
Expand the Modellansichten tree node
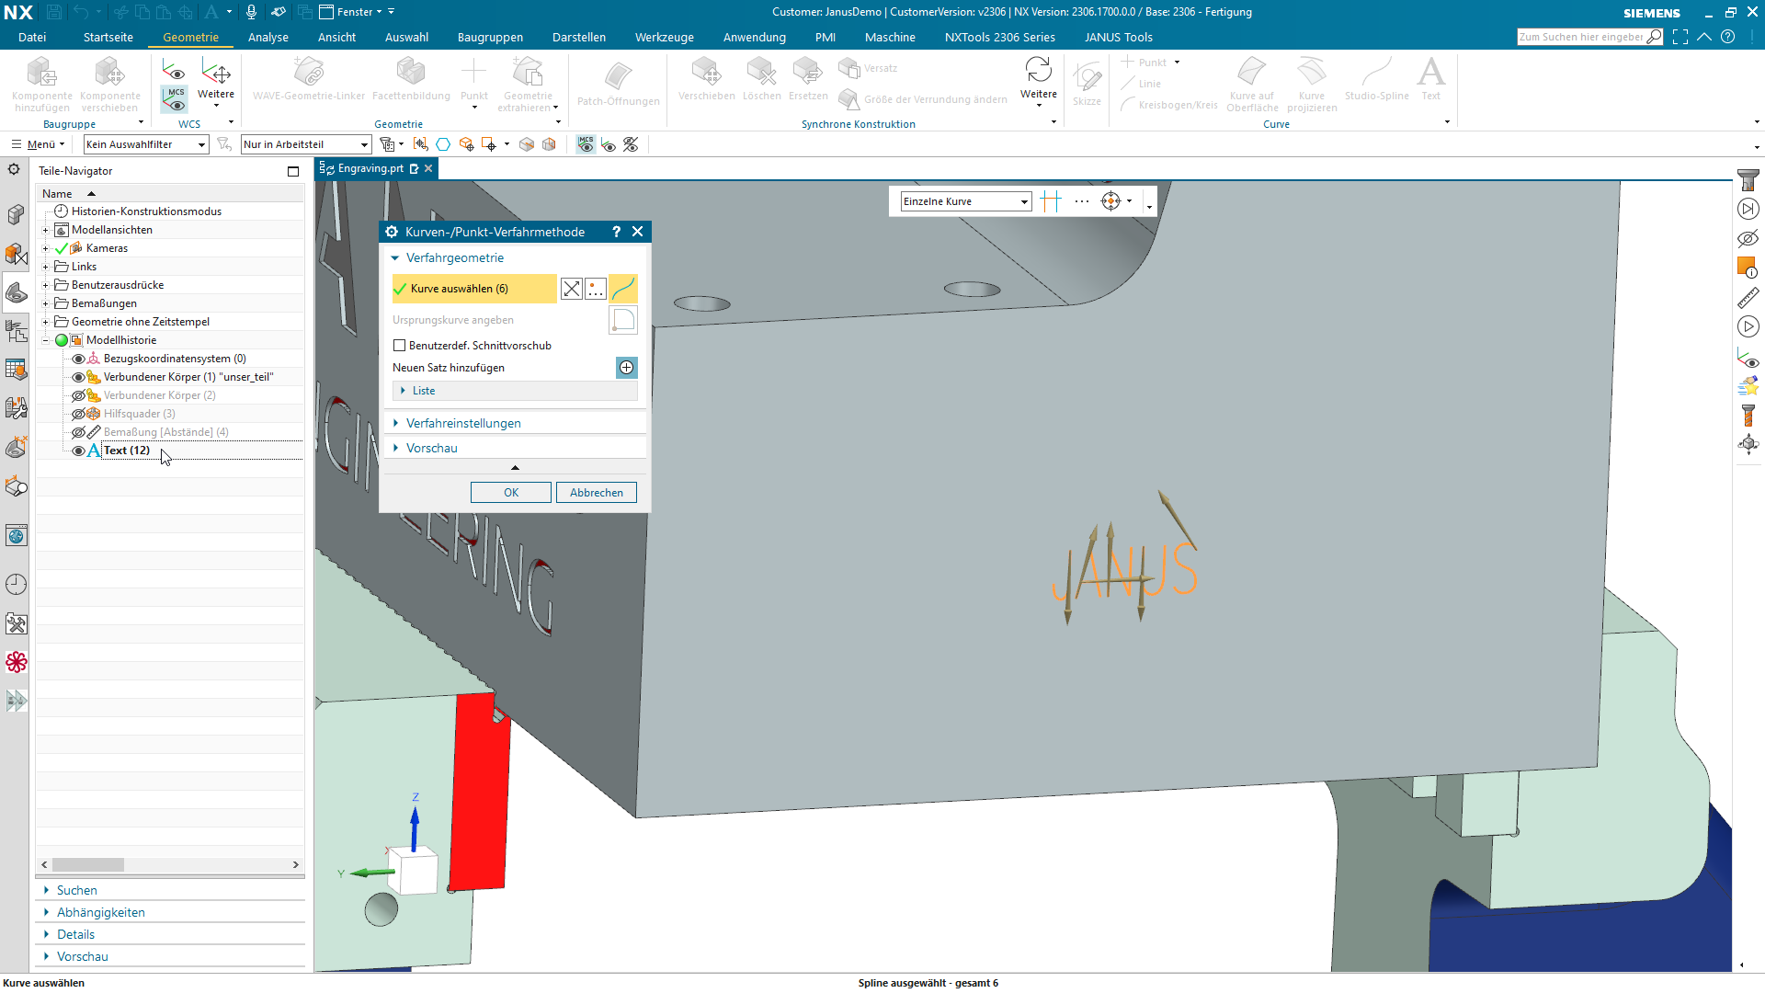click(45, 230)
